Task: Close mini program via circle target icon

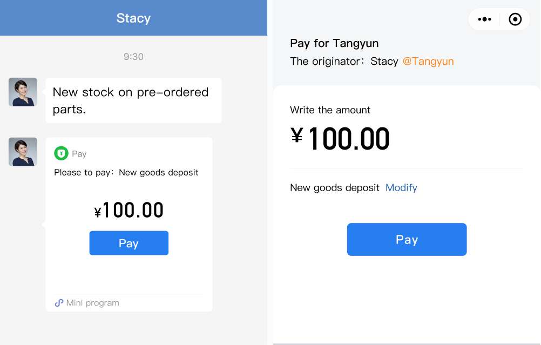Action: point(515,19)
